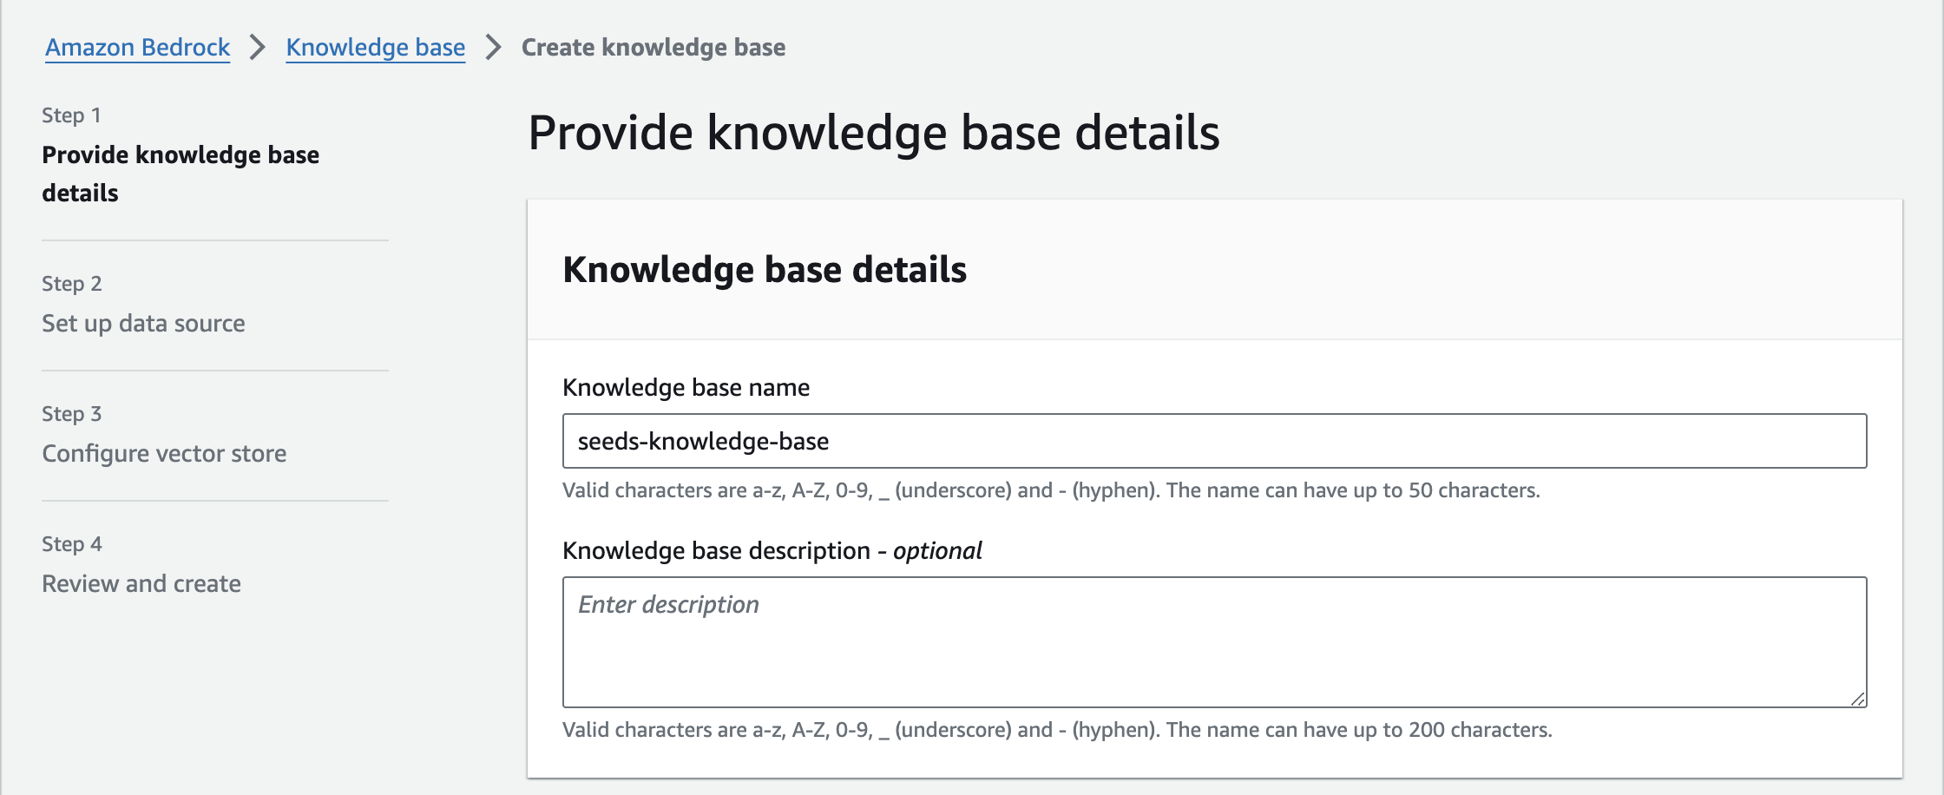Screen dimensions: 1944x795
Task: Click the Knowledge base description optional label
Action: tap(772, 550)
